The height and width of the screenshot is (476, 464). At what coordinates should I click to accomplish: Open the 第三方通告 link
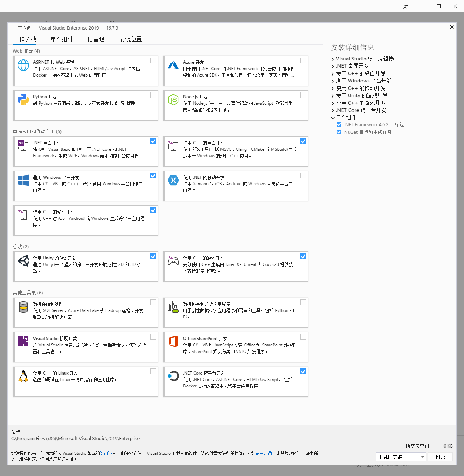[x=266, y=453]
